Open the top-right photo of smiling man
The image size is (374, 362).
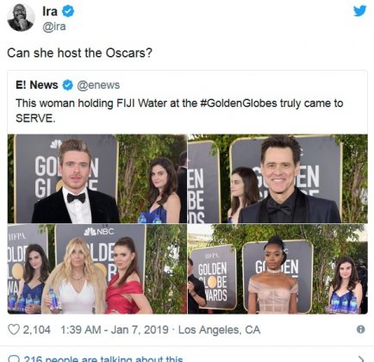pyautogui.click(x=277, y=178)
